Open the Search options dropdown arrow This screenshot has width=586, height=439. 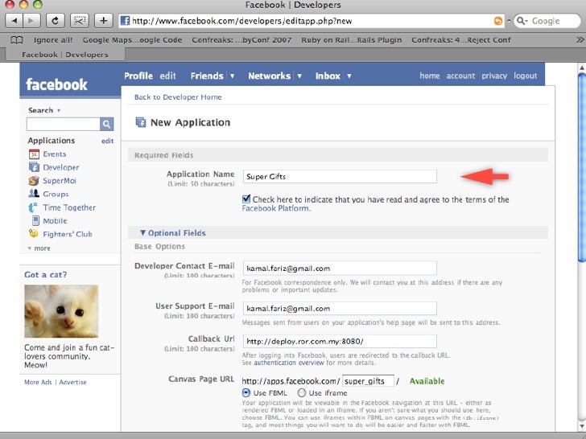click(59, 110)
